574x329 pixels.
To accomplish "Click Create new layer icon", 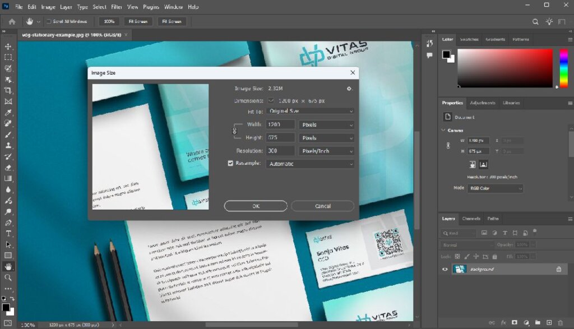I will click(x=549, y=322).
